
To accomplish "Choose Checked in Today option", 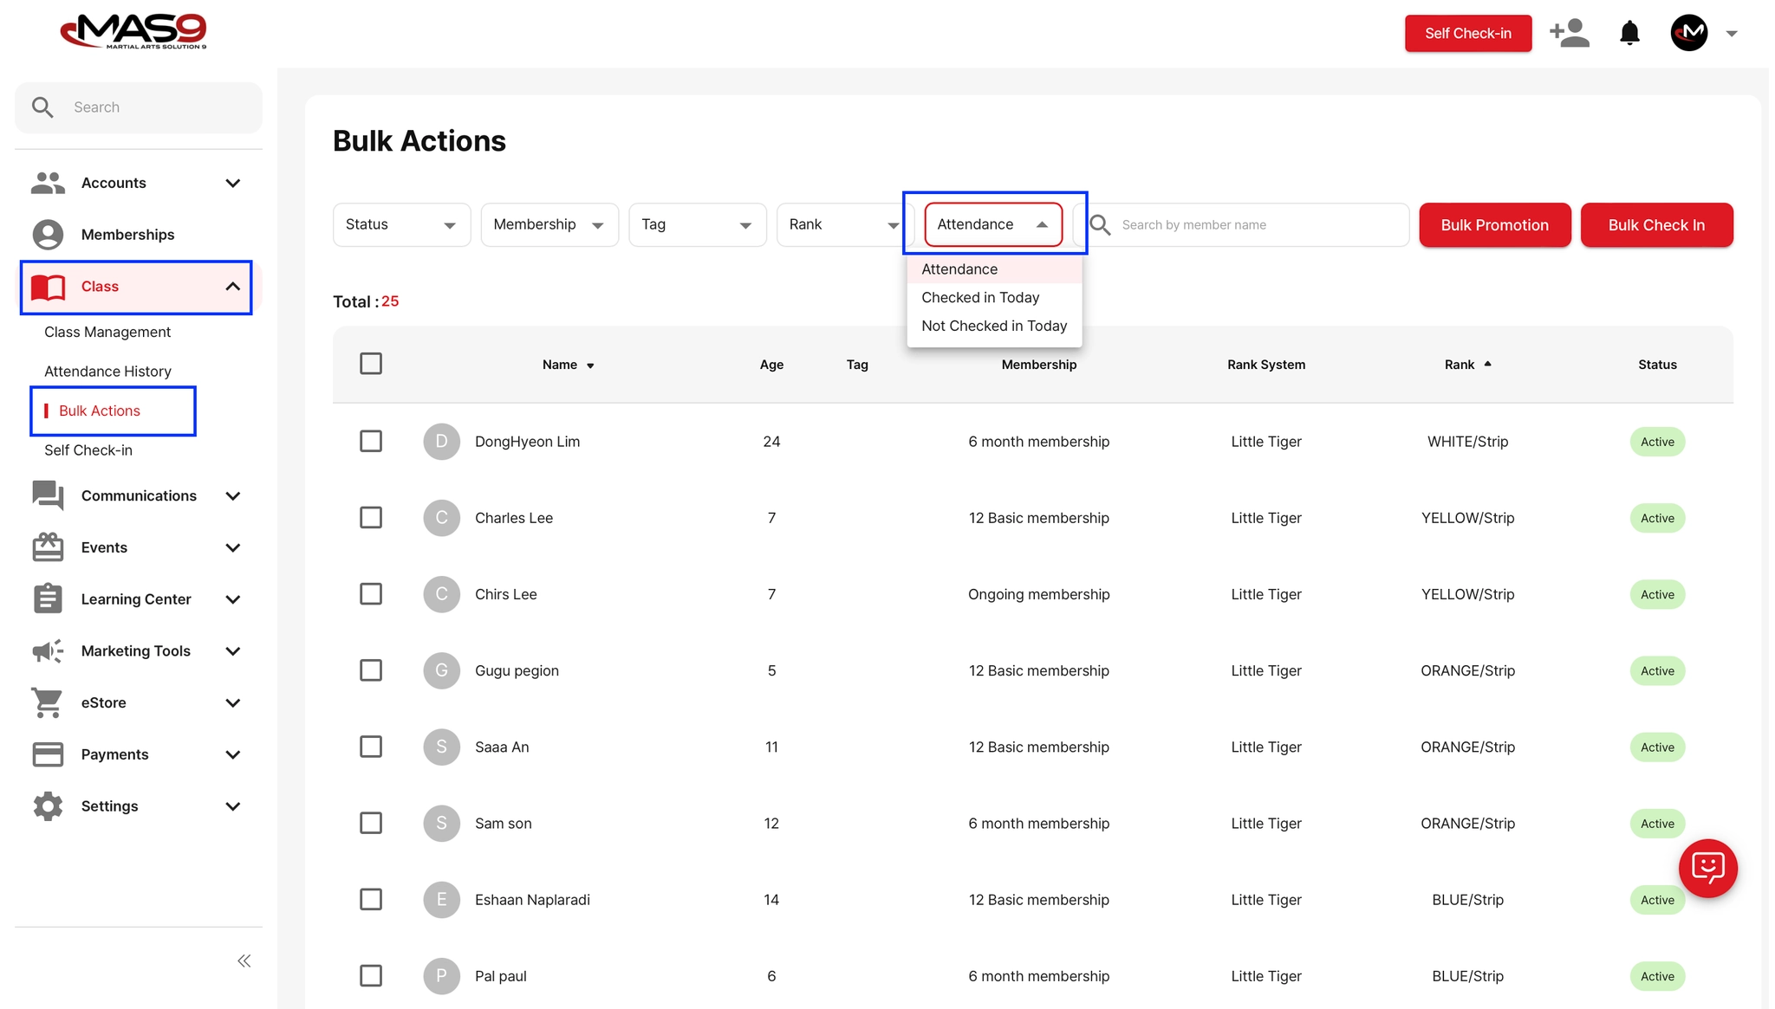I will (x=980, y=297).
